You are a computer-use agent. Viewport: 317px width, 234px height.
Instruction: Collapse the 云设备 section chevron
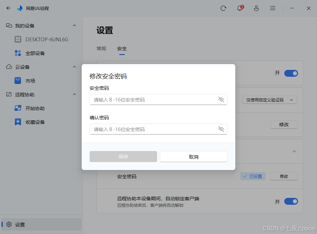click(x=74, y=67)
